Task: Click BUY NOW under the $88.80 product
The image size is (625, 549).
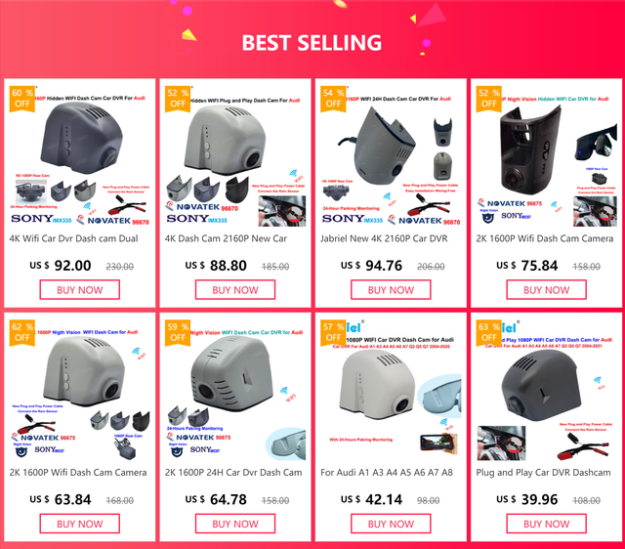Action: 234,289
